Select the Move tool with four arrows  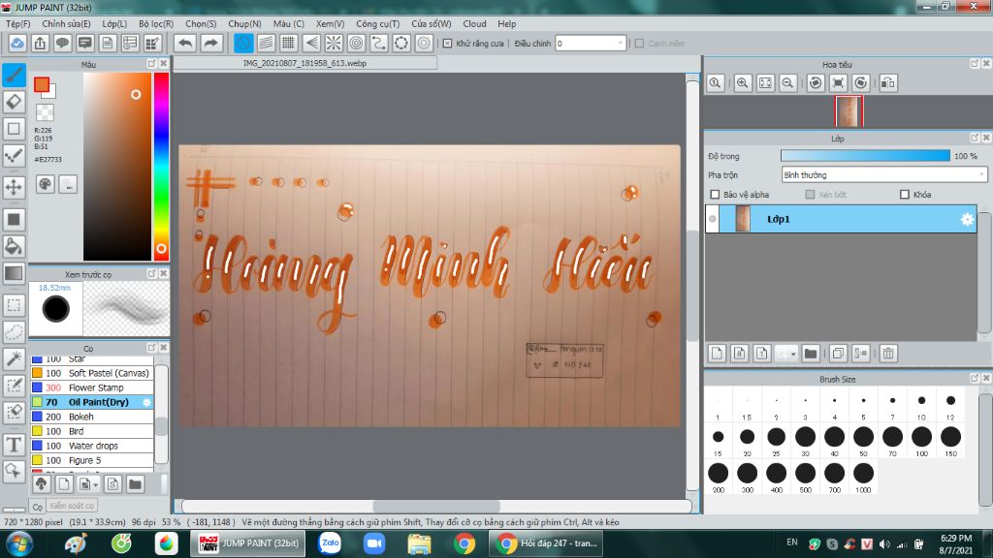(14, 187)
